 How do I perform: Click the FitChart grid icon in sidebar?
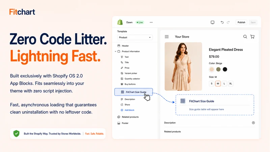coord(123,92)
